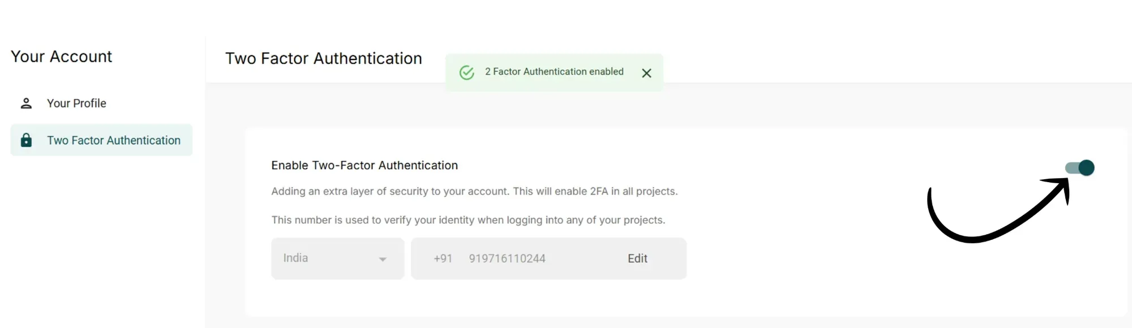Image resolution: width=1132 pixels, height=328 pixels.
Task: Switch the Enable Two-Factor Authentication control
Action: click(x=1080, y=167)
